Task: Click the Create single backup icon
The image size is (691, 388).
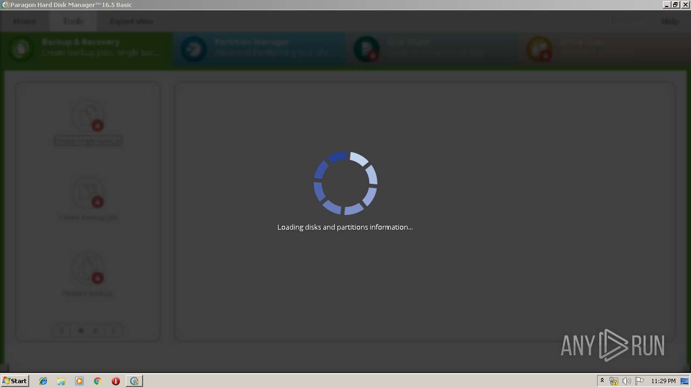Action: coord(88,115)
